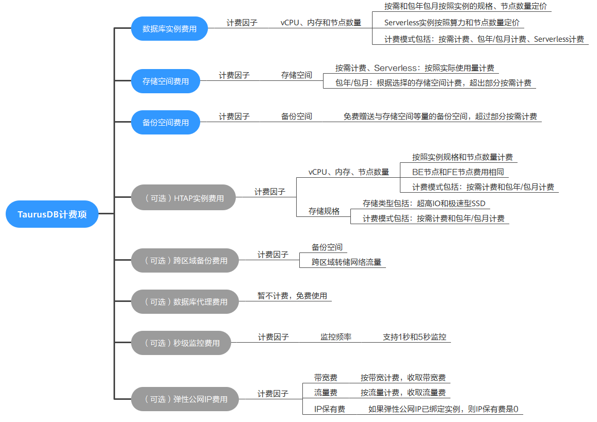Click 按流量计费，收取流量费 text
This screenshot has height=422, width=597.
[x=403, y=393]
